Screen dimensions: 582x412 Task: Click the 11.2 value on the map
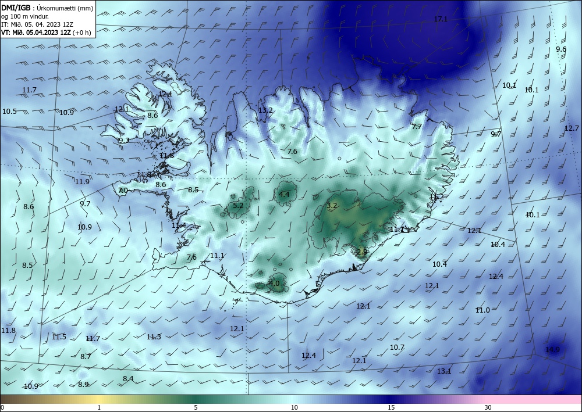(436, 197)
